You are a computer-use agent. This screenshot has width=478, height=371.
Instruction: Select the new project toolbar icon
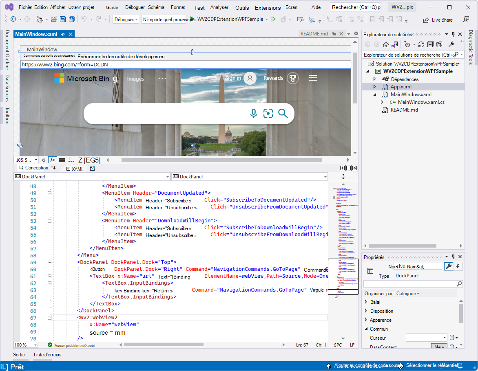point(40,19)
